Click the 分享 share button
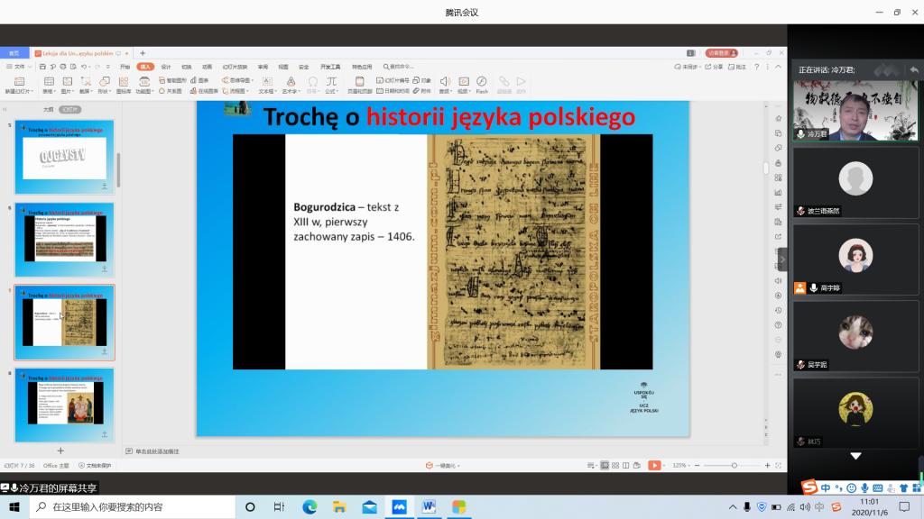 tap(717, 67)
